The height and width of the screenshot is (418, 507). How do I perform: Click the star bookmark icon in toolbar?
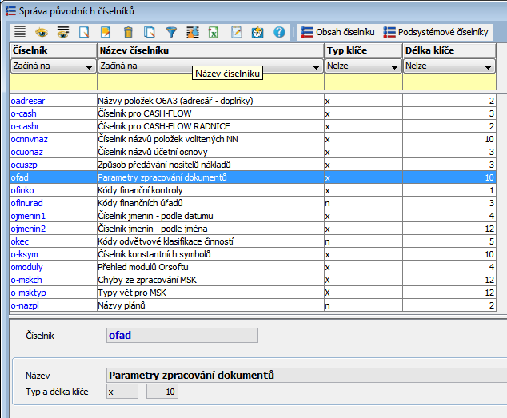click(257, 33)
